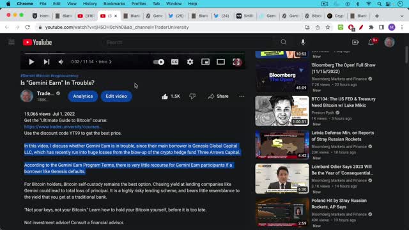
Task: Open the Apple menu
Action: [x=8, y=4]
